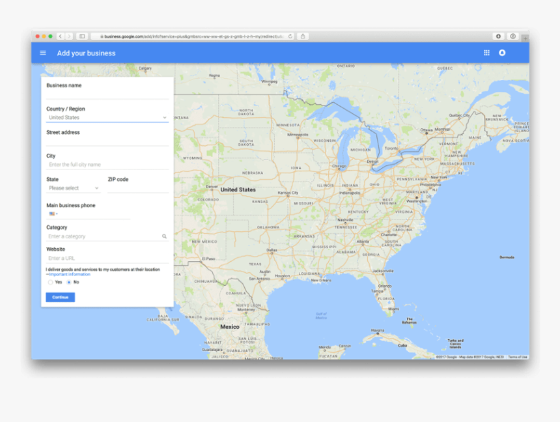Open the Important information link

70,274
